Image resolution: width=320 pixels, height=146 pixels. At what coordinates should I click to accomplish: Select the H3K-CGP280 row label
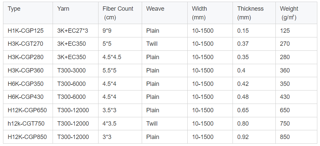[x=25, y=57]
